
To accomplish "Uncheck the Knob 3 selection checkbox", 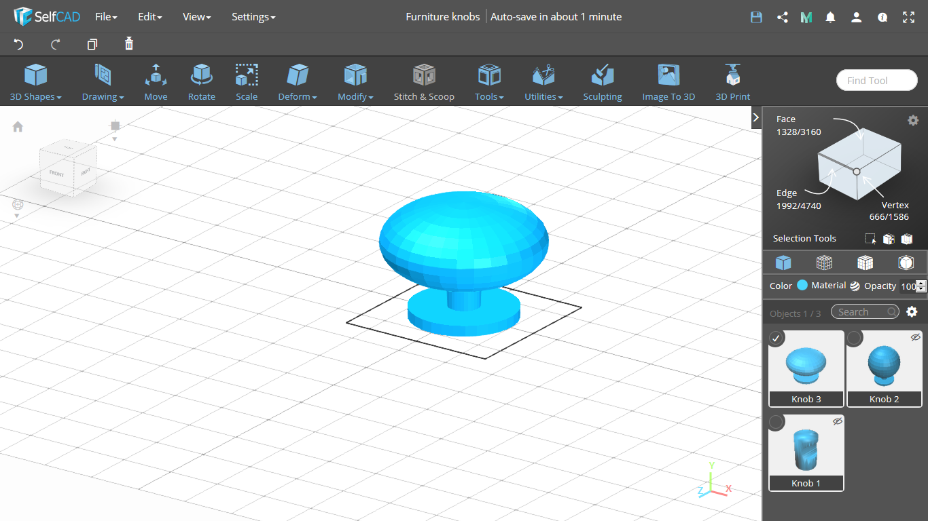I will point(777,338).
